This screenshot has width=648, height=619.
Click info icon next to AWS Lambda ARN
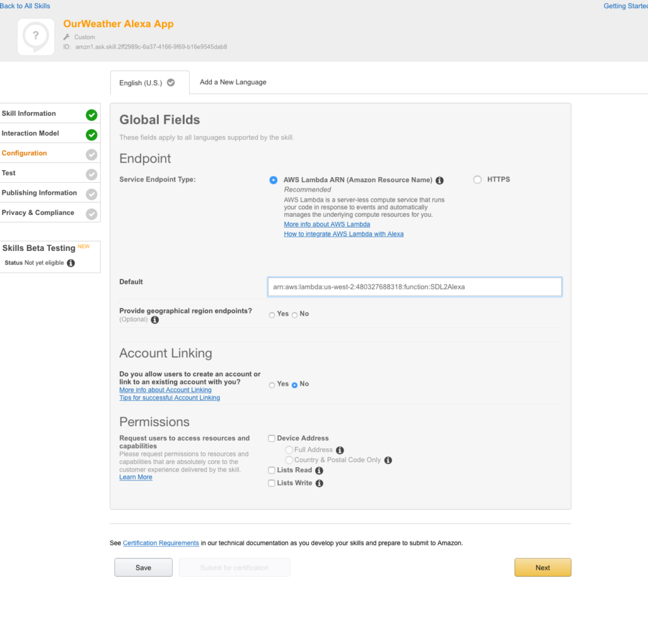coord(440,180)
